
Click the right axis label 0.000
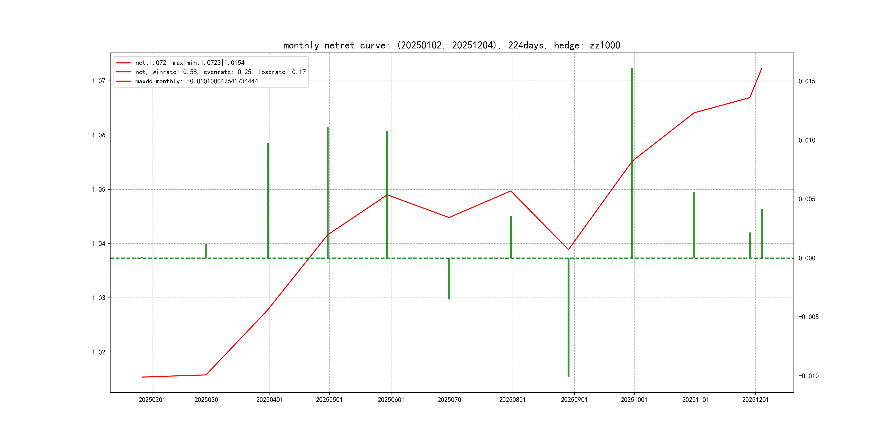(807, 258)
